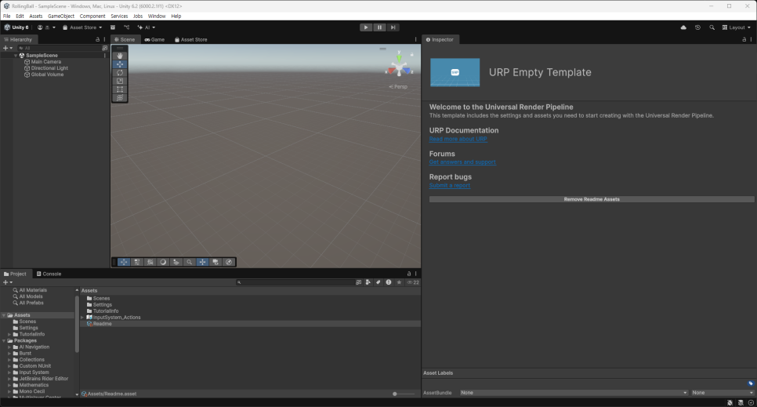
Task: Click the global Search magnifier icon
Action: 712,27
